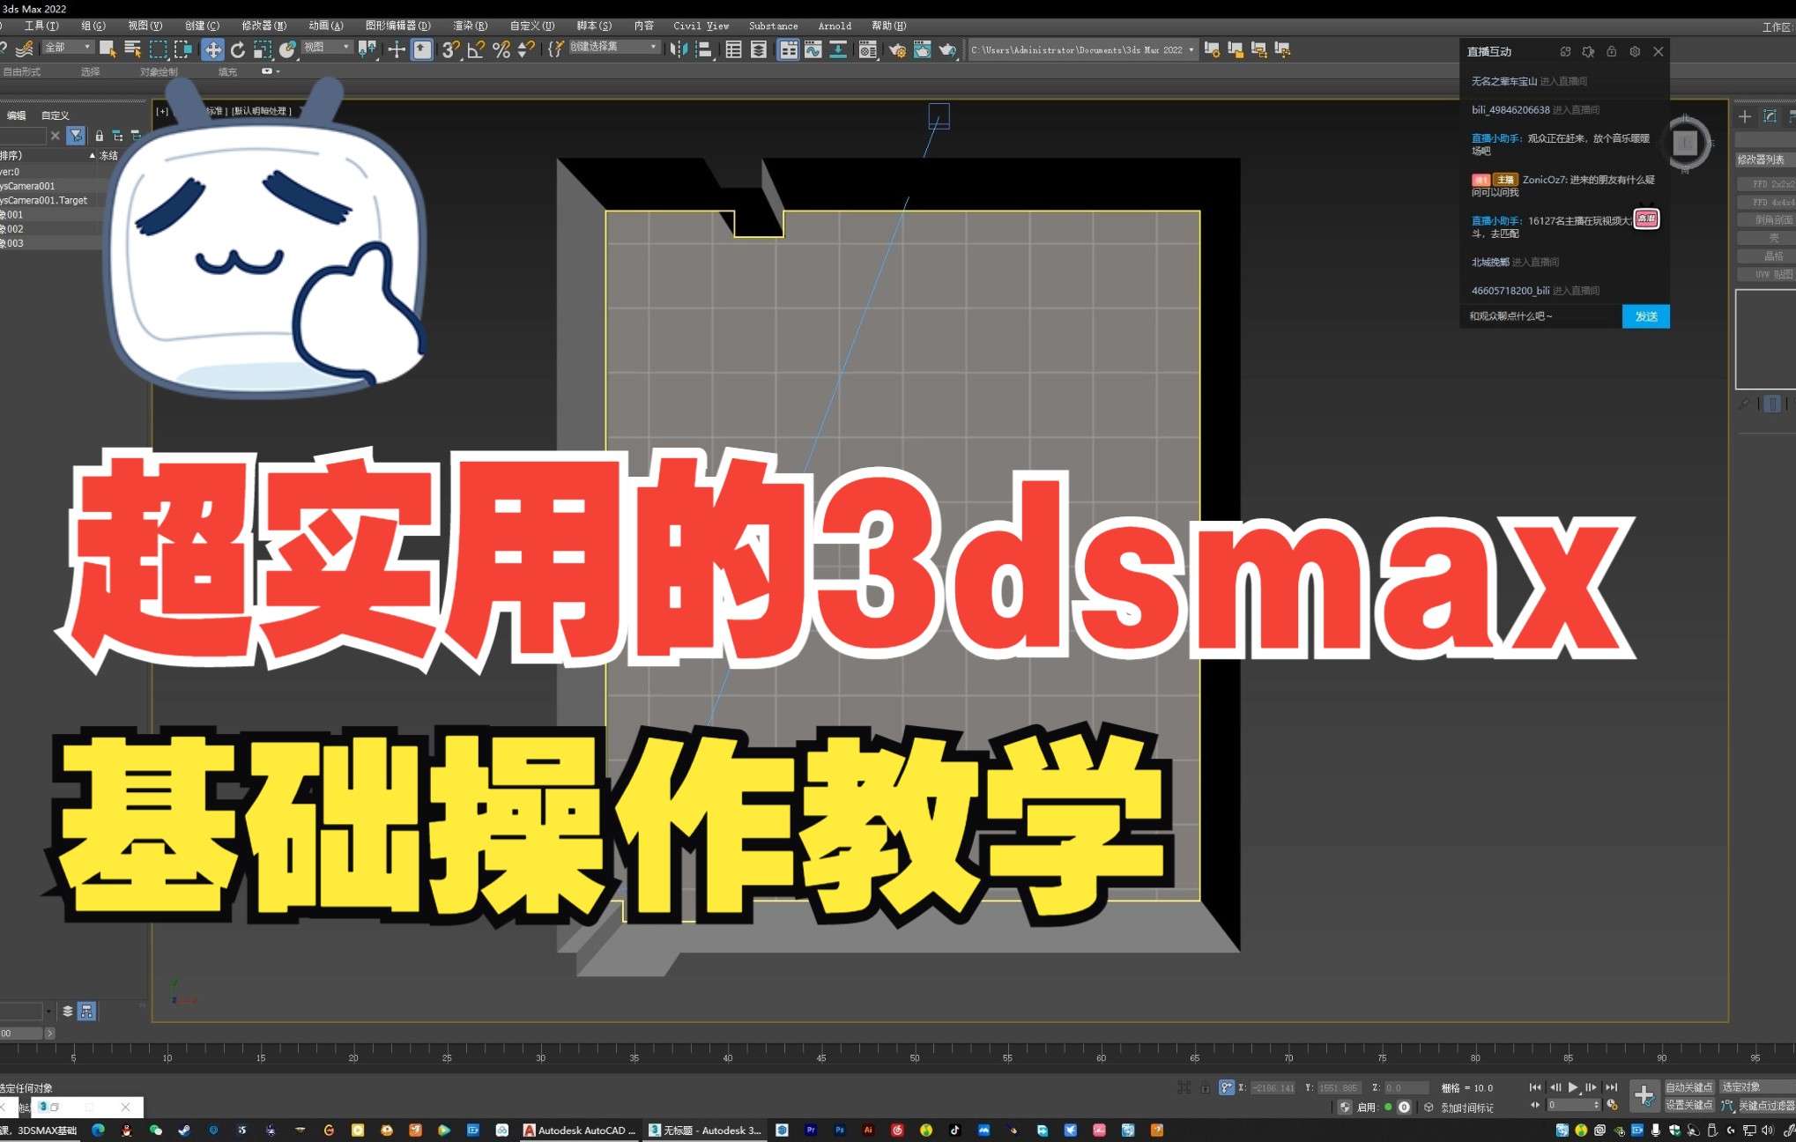Image resolution: width=1796 pixels, height=1142 pixels.
Task: Switch to the 对象绘制 ribbon tab
Action: pyautogui.click(x=158, y=71)
